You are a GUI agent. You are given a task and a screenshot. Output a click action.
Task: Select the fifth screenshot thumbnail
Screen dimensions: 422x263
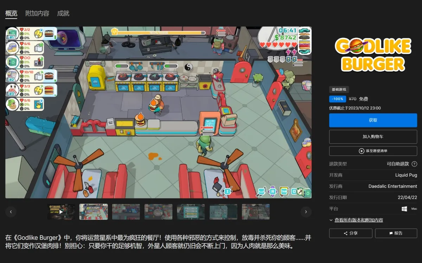pos(191,212)
